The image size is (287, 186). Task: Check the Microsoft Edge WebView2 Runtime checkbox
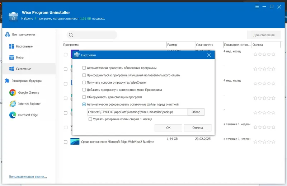66,142
